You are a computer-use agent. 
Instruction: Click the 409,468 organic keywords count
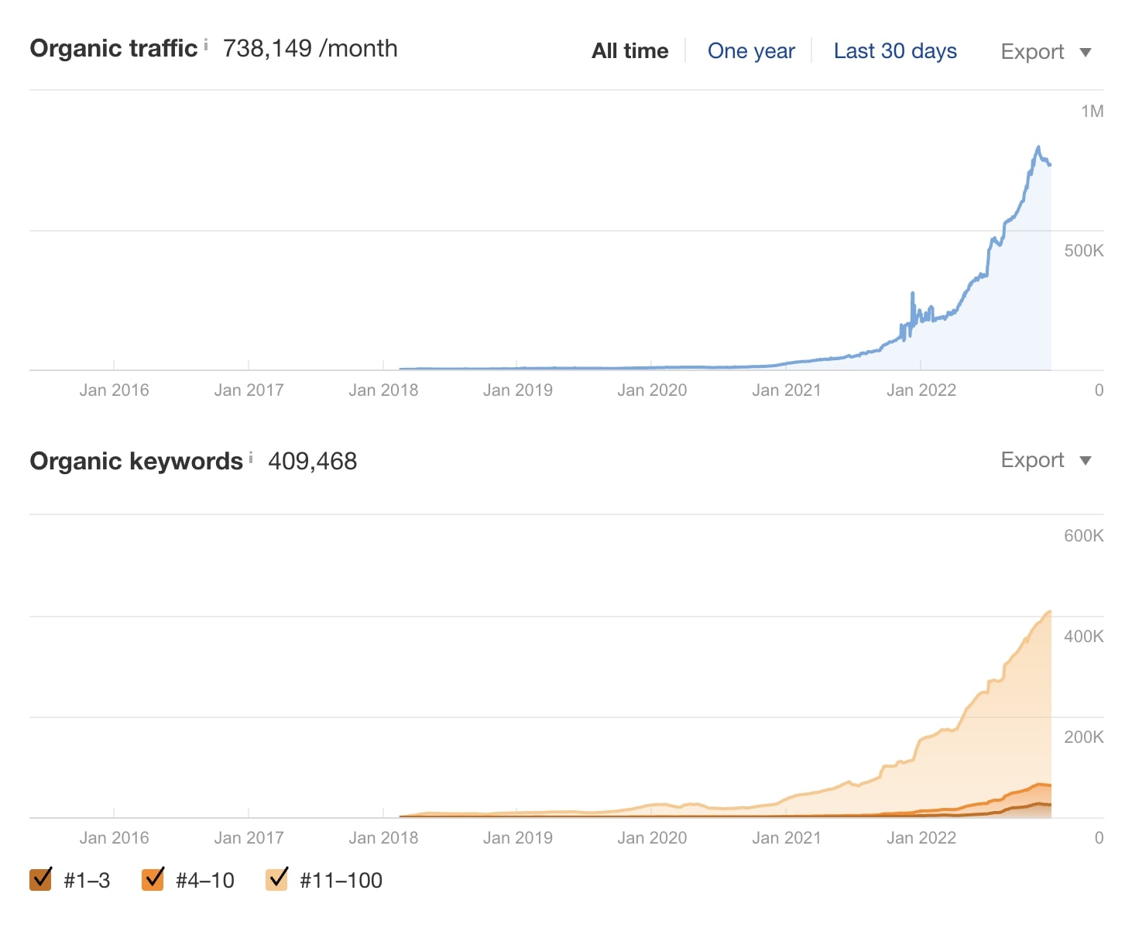click(x=312, y=461)
